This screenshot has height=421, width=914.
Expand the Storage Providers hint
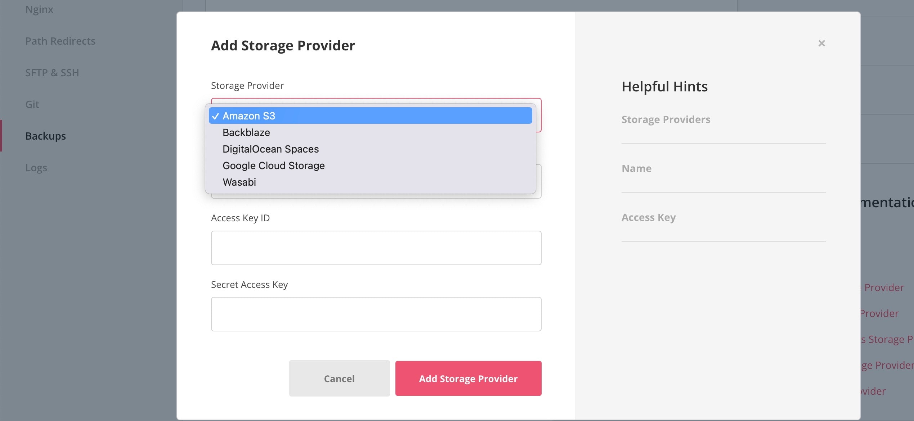(x=666, y=119)
